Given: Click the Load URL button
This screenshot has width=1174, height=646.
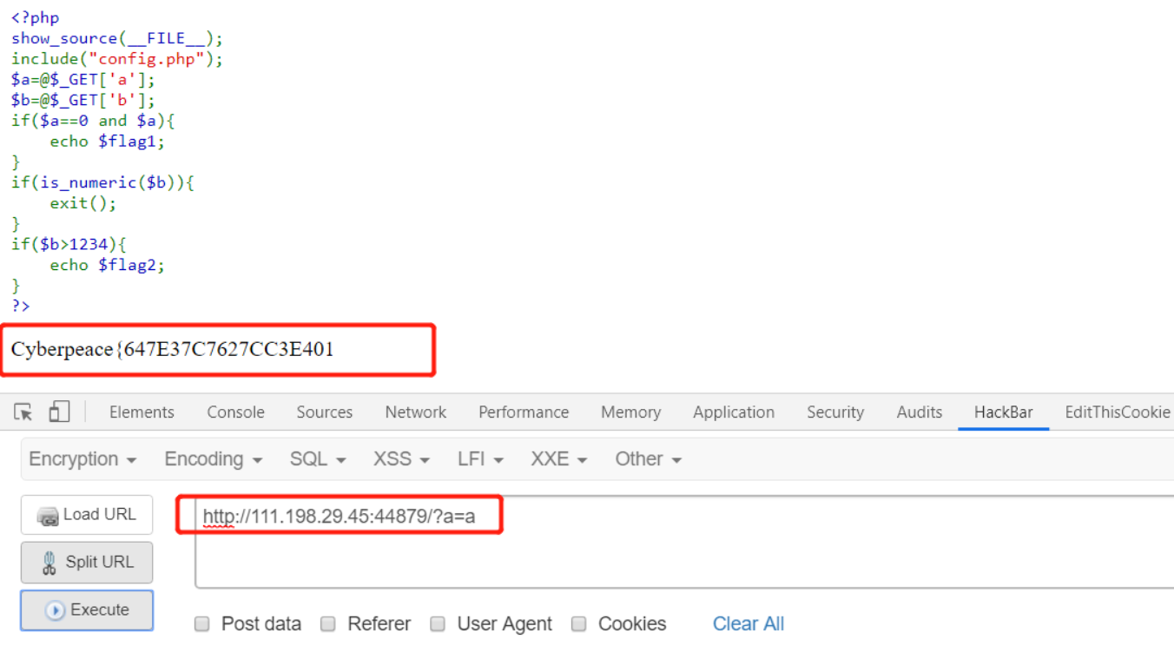Looking at the screenshot, I should point(87,515).
